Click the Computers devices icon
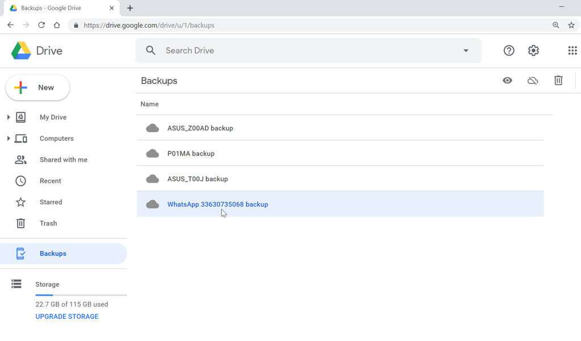581x341 pixels. pyautogui.click(x=21, y=138)
